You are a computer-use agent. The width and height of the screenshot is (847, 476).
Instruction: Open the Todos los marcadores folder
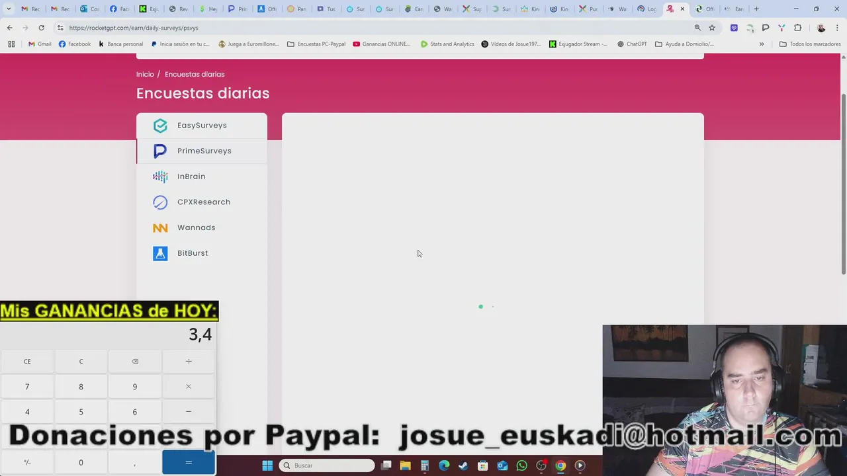(x=810, y=44)
